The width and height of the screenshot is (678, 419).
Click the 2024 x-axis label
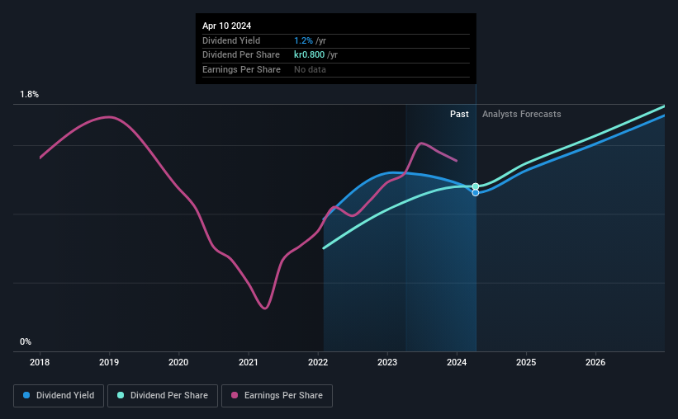(x=457, y=362)
